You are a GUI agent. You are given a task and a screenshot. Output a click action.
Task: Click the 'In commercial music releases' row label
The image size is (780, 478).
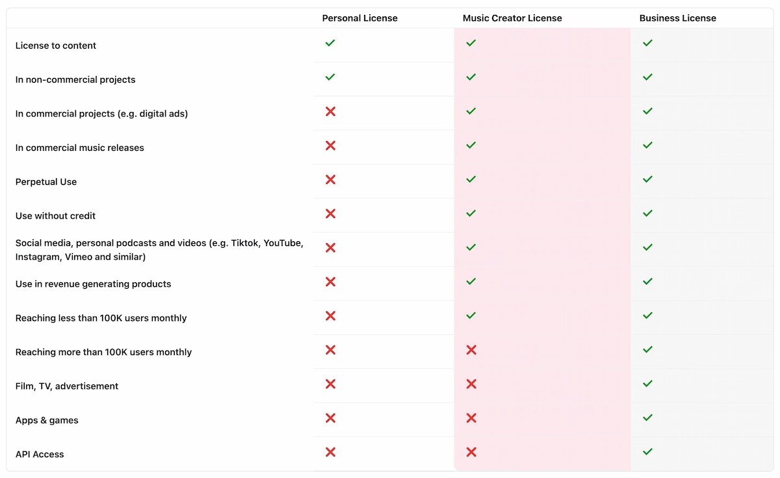point(80,148)
